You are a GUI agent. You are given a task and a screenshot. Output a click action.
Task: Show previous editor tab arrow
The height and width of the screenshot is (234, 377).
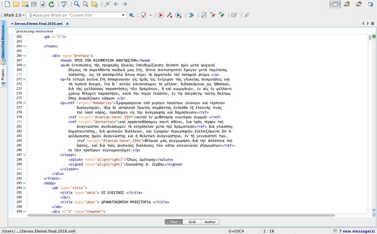click(x=363, y=23)
